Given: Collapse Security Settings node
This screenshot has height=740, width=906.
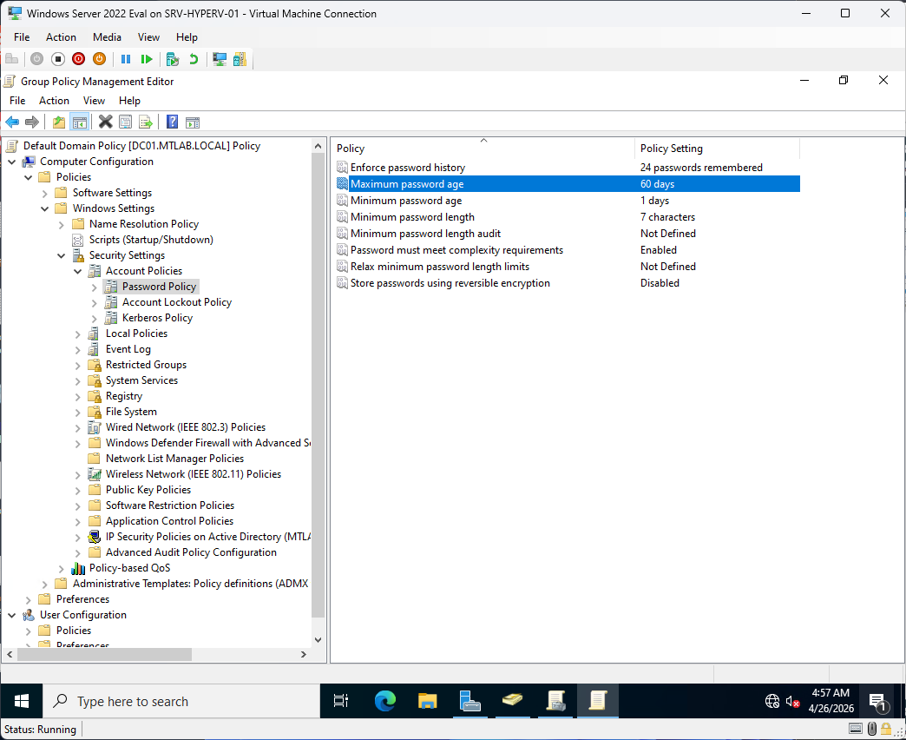Looking at the screenshot, I should tap(62, 255).
